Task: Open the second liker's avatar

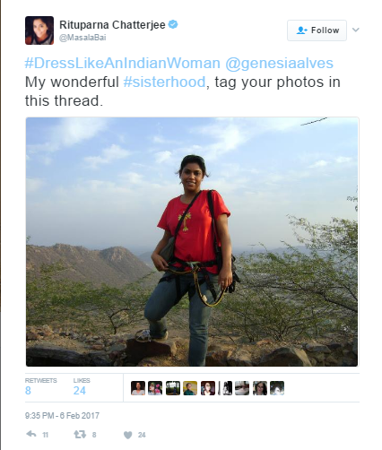Action: tap(155, 388)
